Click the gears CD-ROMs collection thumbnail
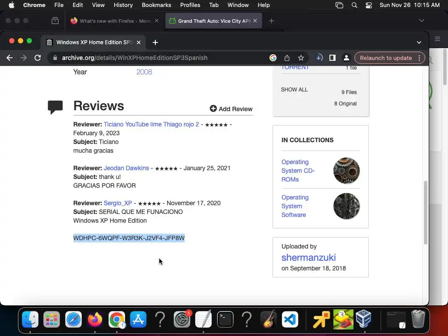This screenshot has height=336, width=448. [x=346, y=171]
